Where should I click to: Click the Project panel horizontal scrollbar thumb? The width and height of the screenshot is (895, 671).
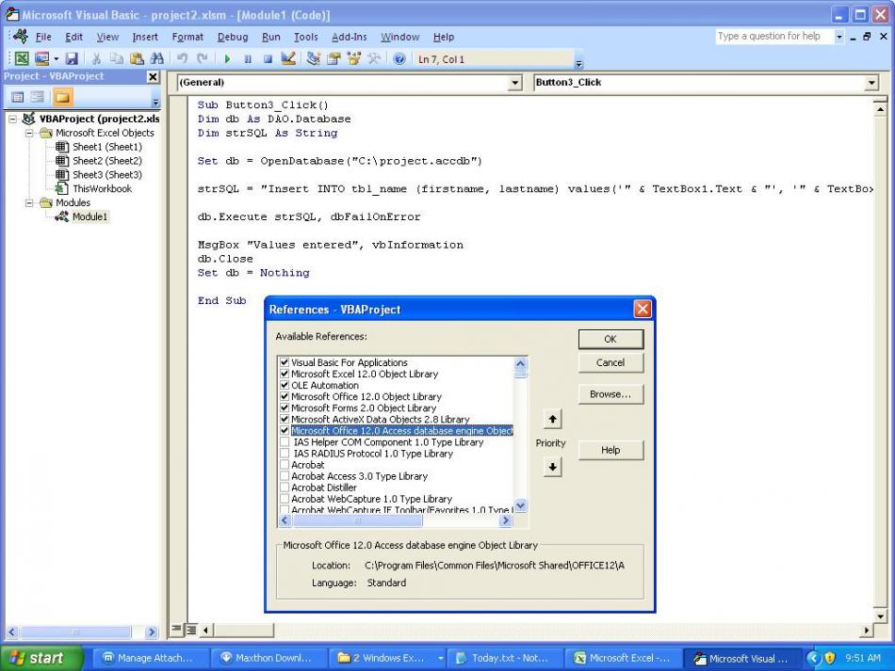[x=76, y=632]
